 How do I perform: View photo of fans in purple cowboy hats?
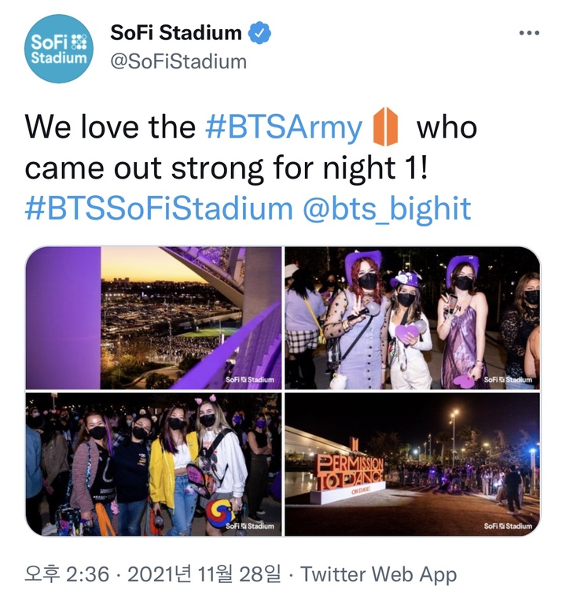412,318
